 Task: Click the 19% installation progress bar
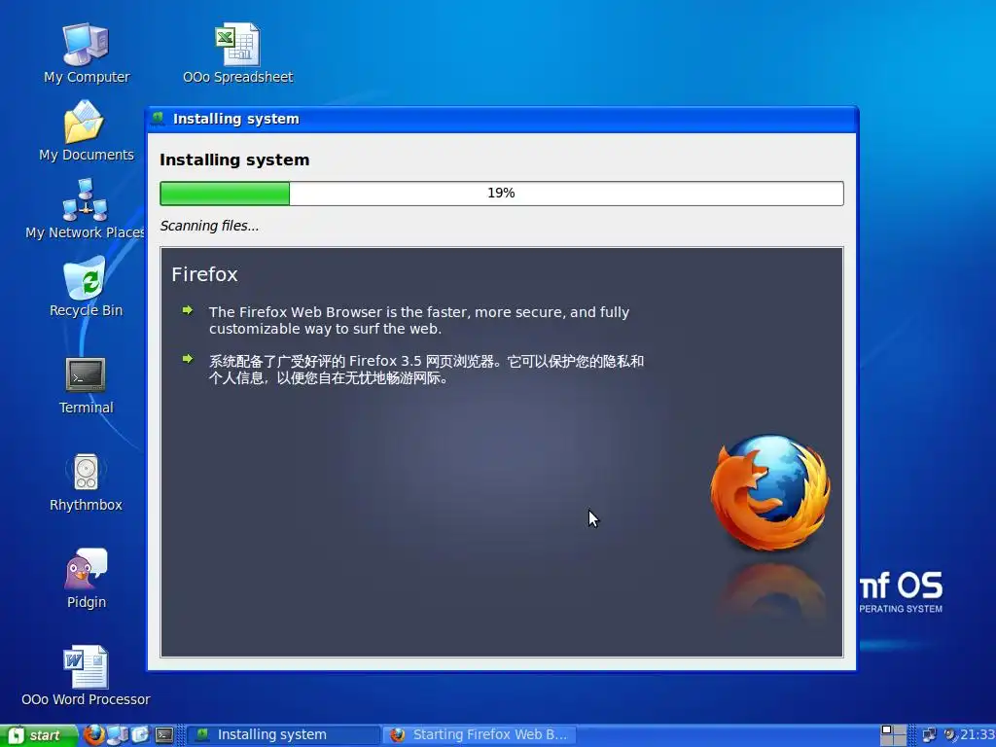[502, 194]
